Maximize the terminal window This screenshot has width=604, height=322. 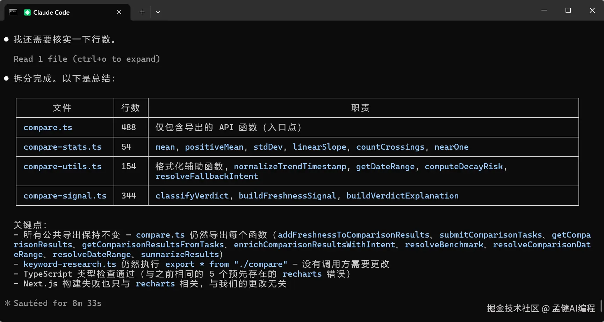coord(568,10)
